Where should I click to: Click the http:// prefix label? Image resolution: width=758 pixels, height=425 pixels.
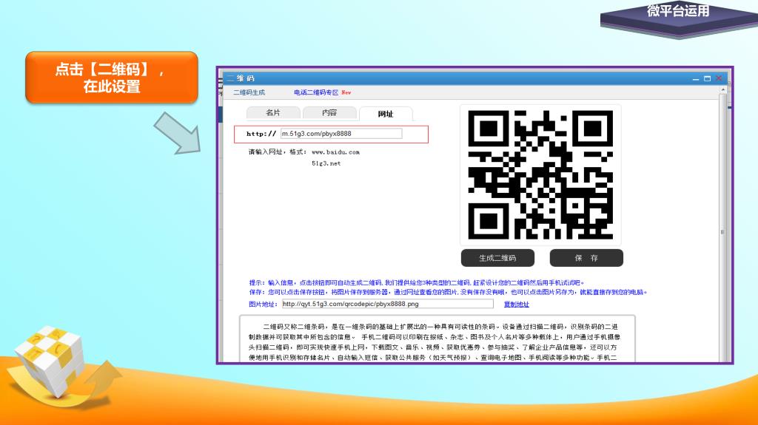[261, 134]
